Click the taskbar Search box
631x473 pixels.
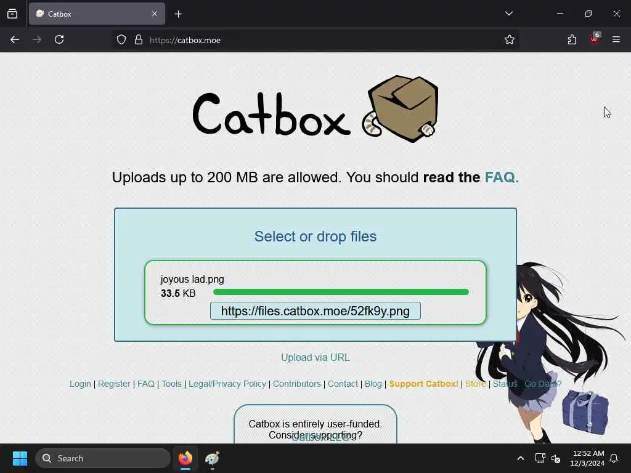coord(103,458)
